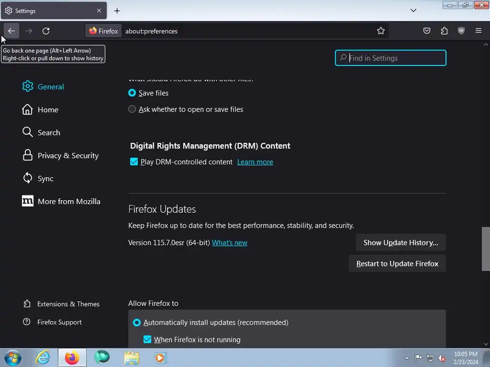Screen dimensions: 490x367
Task: Focus the Find in Settings search field
Action: tap(390, 58)
